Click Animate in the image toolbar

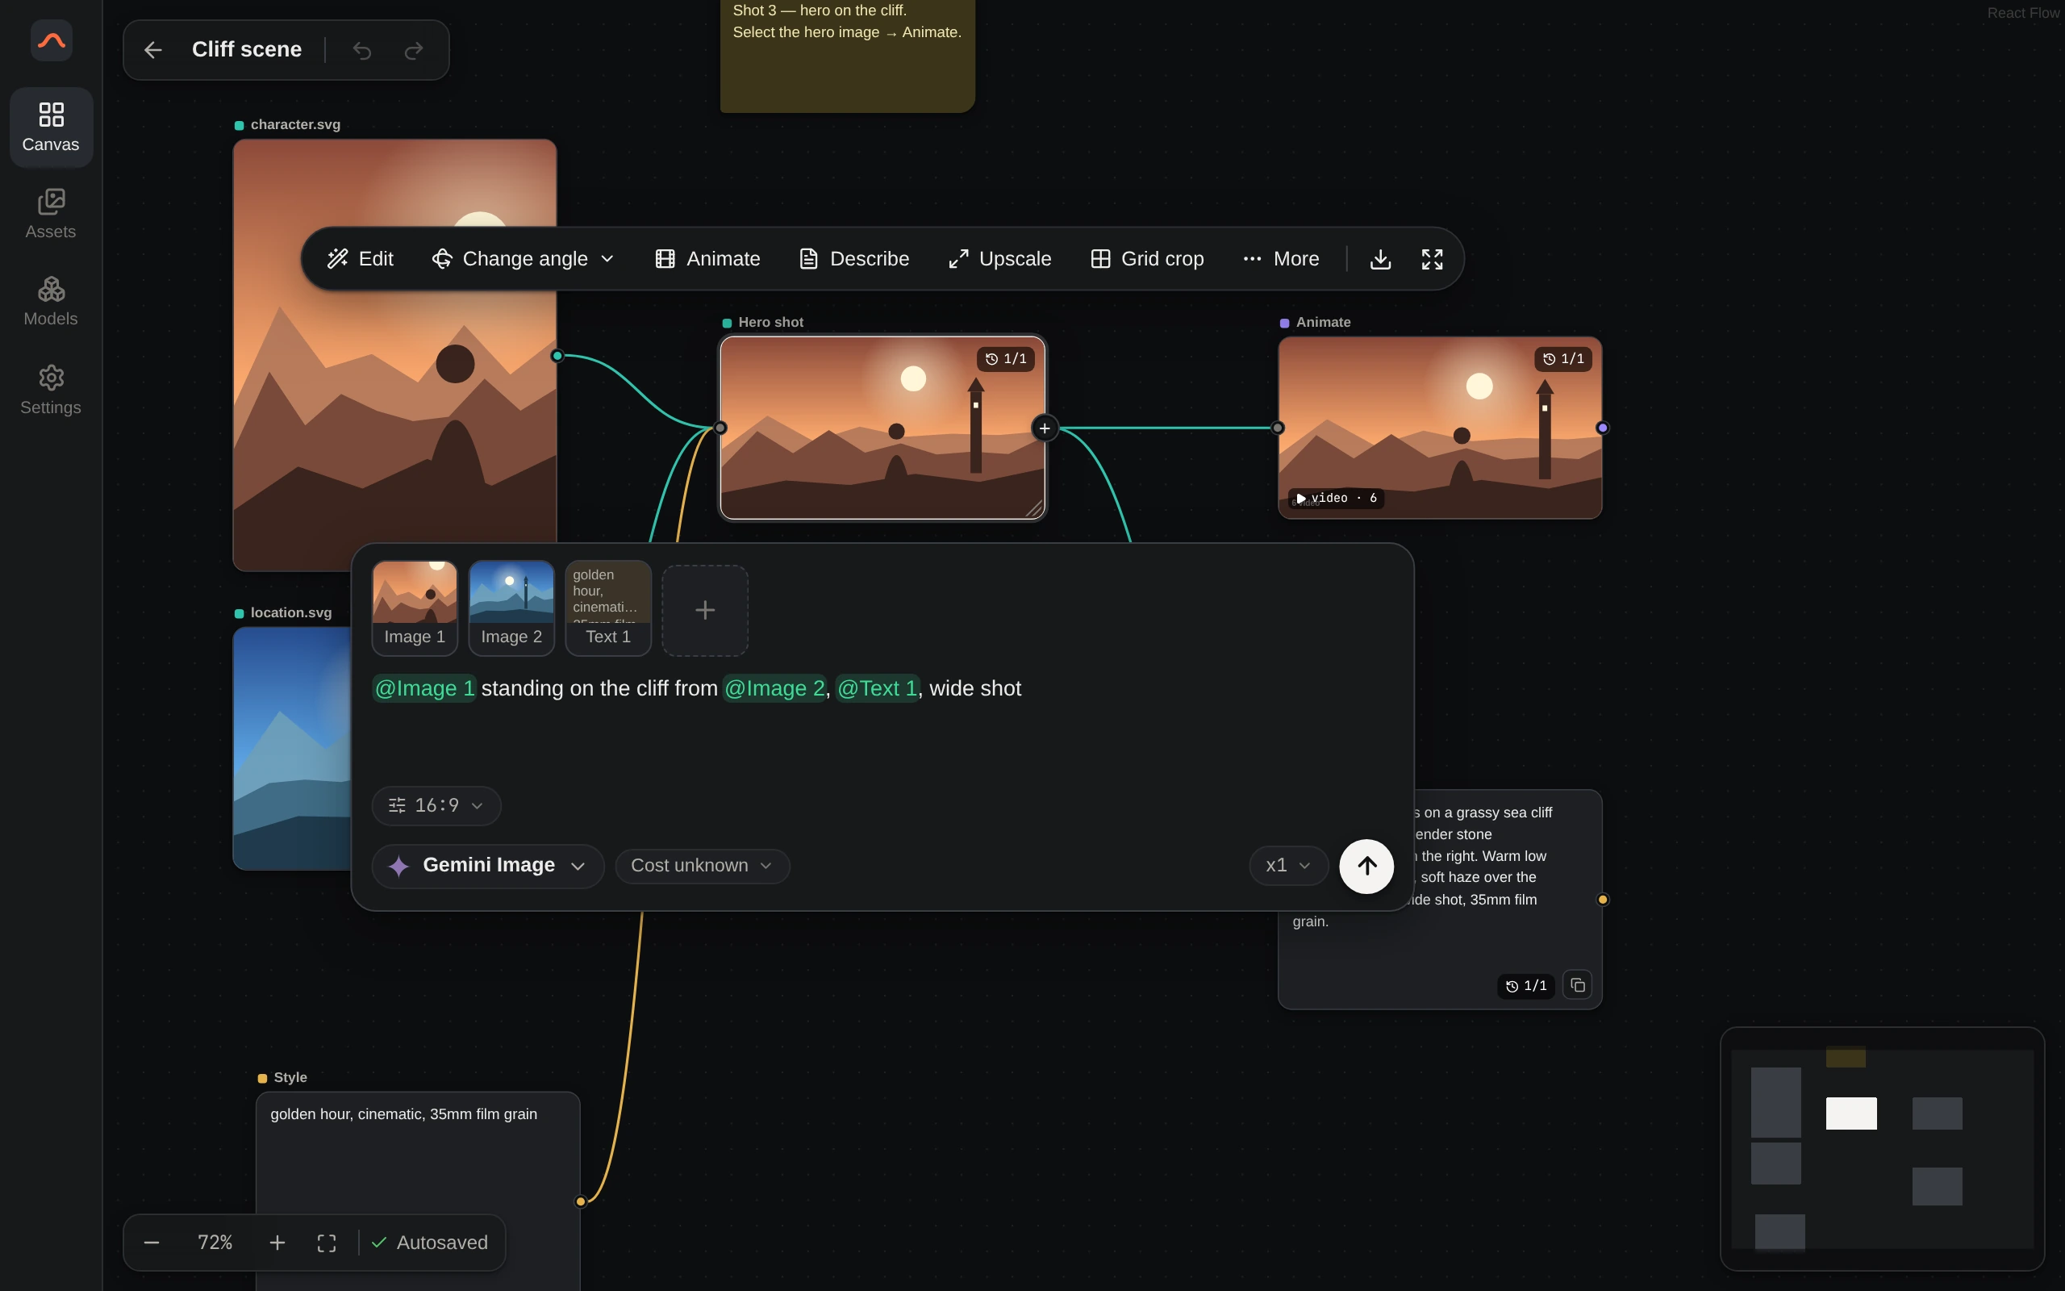(x=707, y=259)
